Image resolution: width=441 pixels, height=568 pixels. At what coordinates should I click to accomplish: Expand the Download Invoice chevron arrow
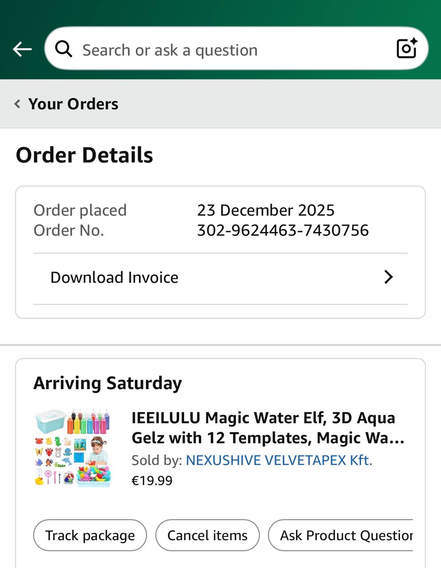pyautogui.click(x=388, y=277)
